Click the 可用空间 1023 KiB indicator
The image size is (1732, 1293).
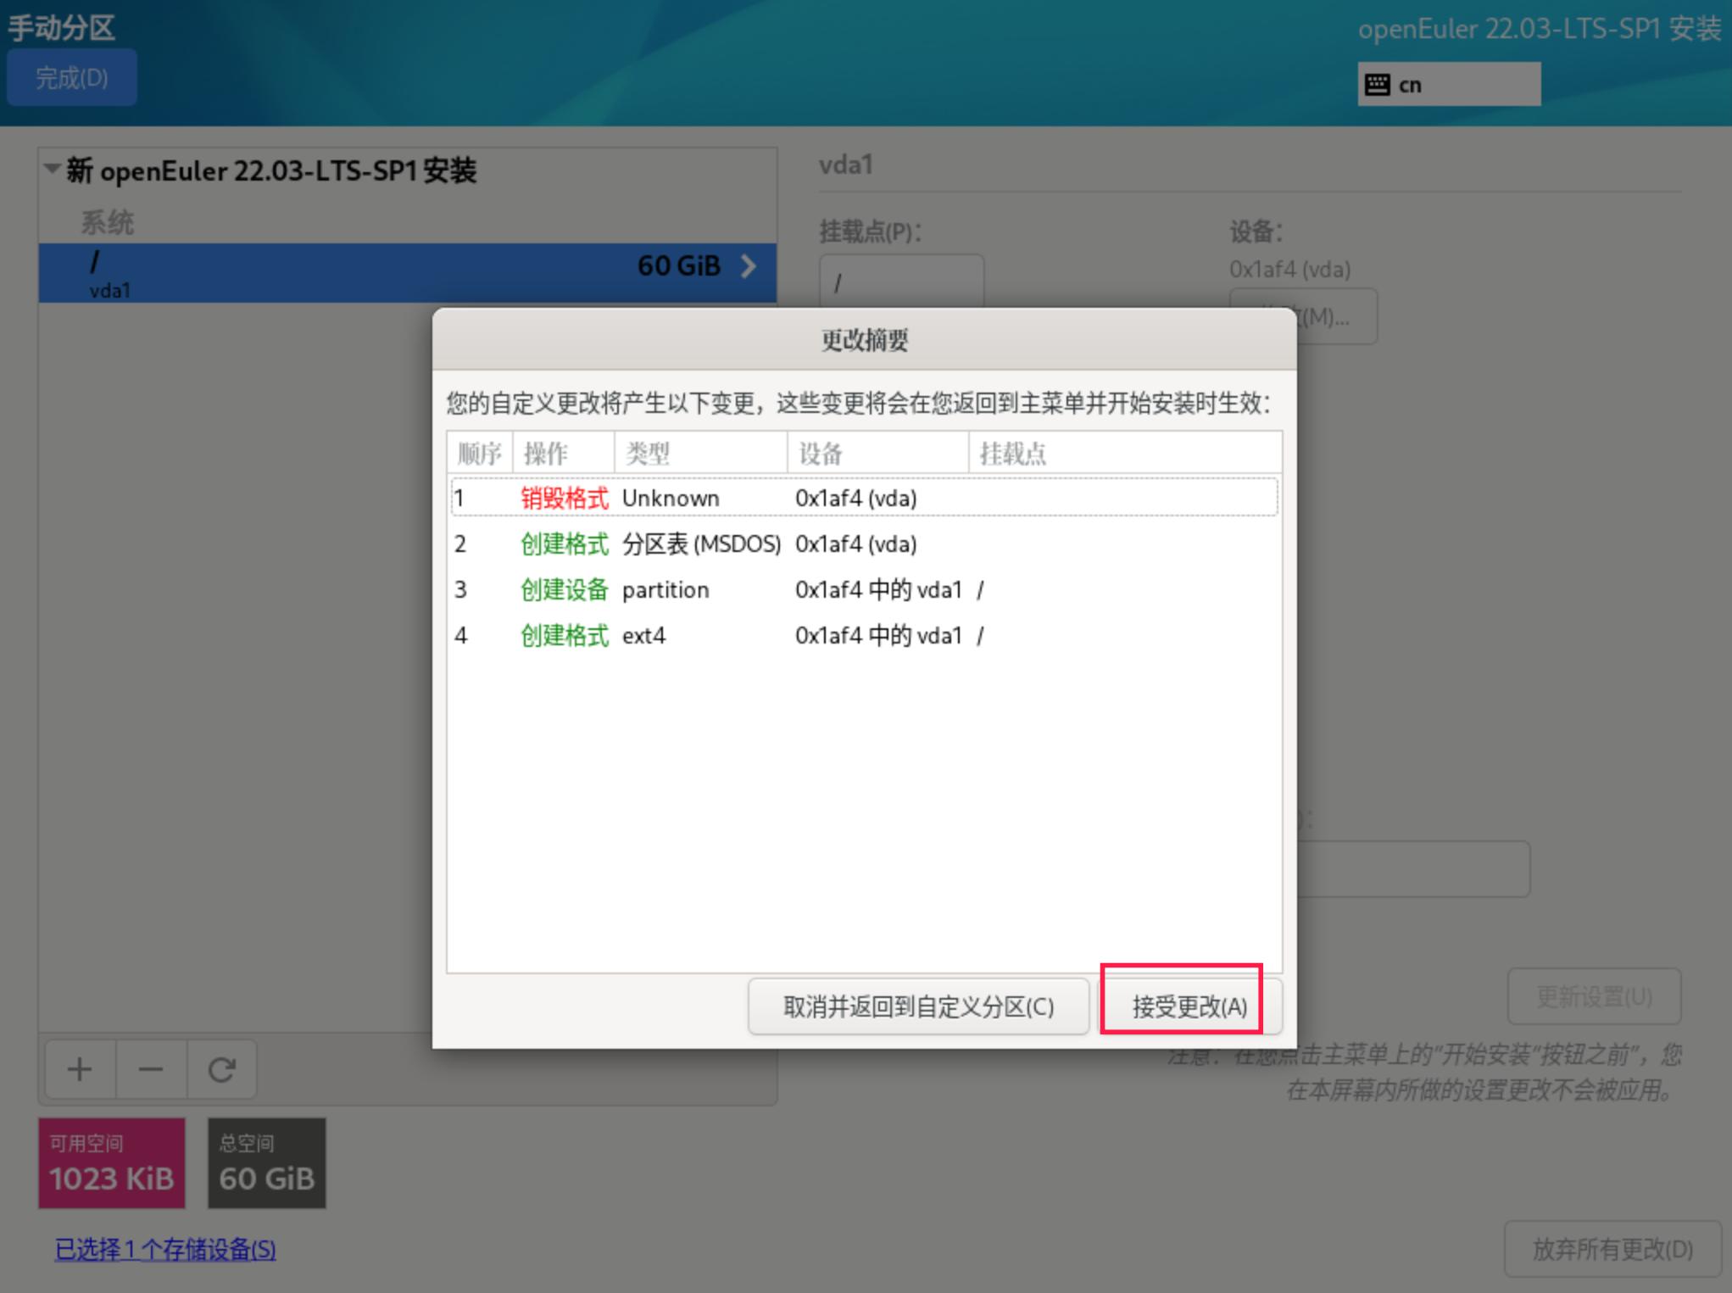(x=112, y=1163)
